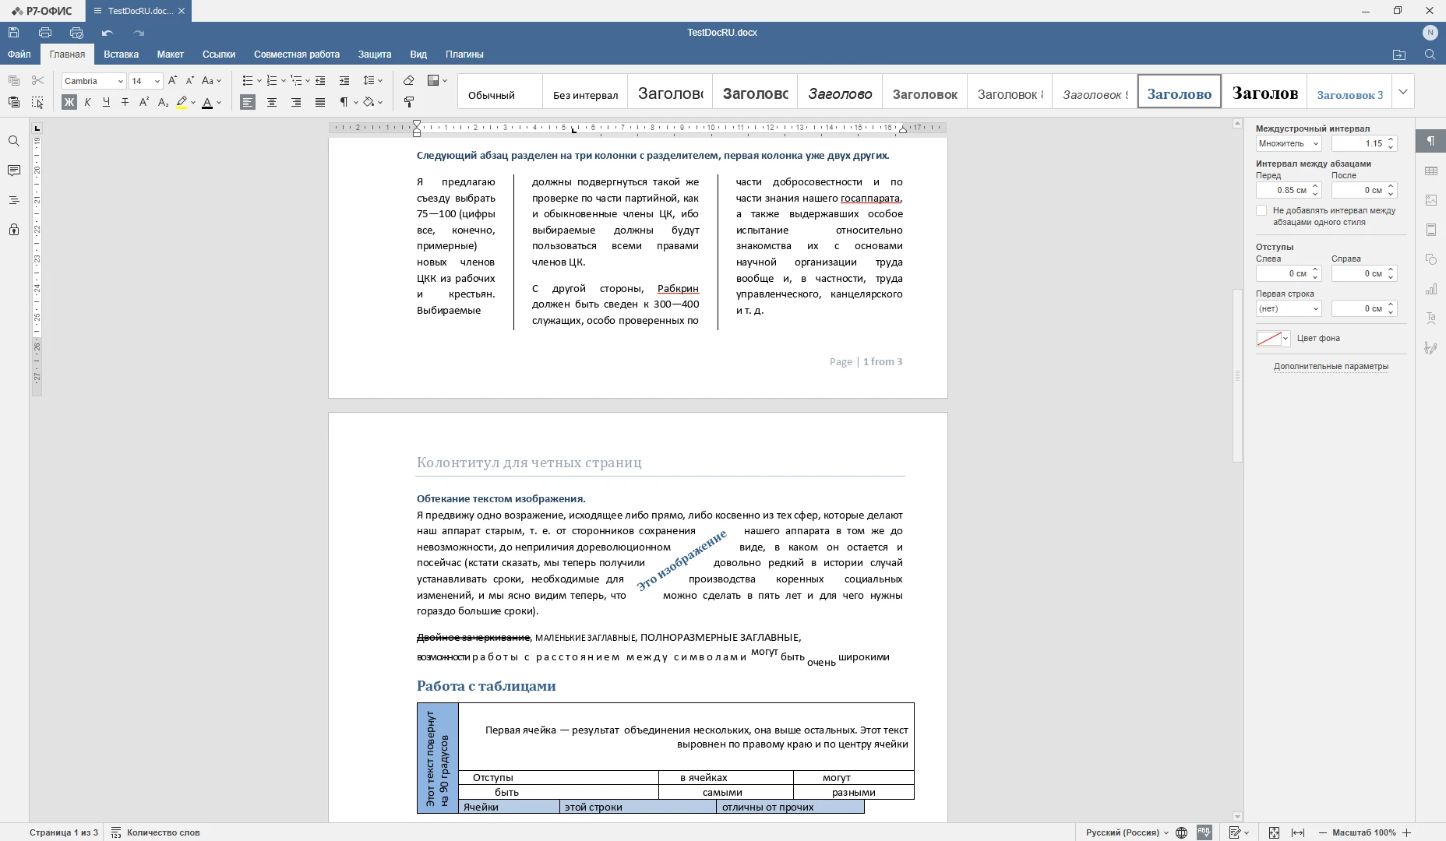Switch to Вставка tab
Viewport: 1446px width, 841px height.
pyautogui.click(x=121, y=55)
